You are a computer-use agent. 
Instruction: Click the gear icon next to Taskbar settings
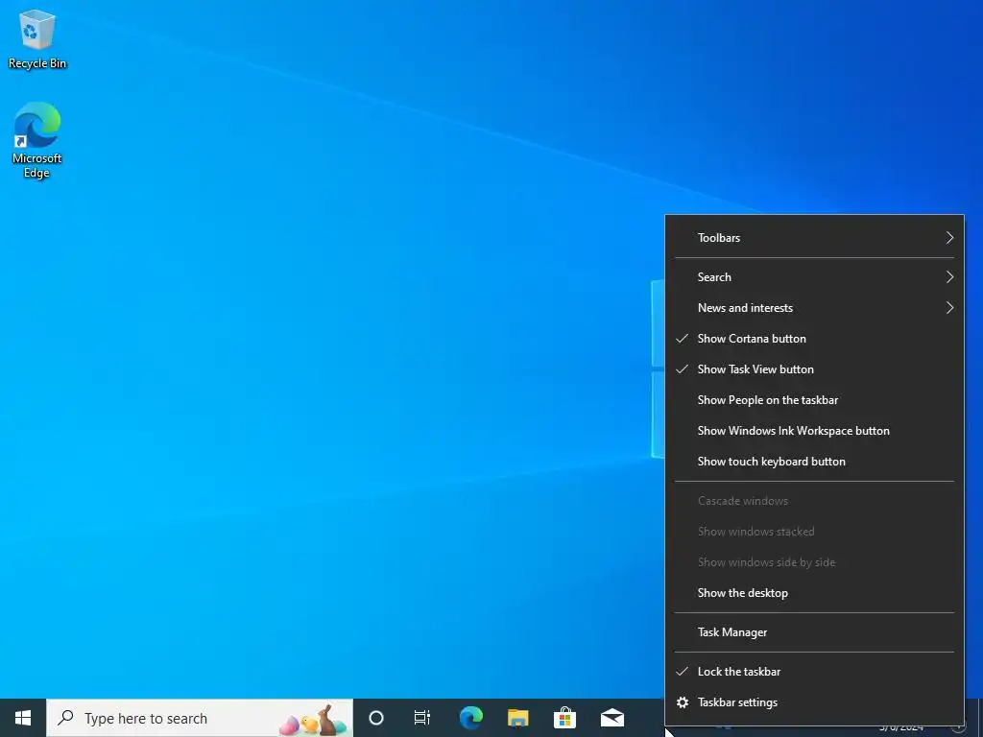click(683, 702)
